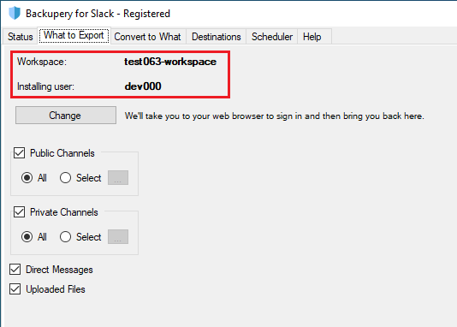Toggle the Direct Messages checkbox
The height and width of the screenshot is (327, 457).
tap(15, 270)
